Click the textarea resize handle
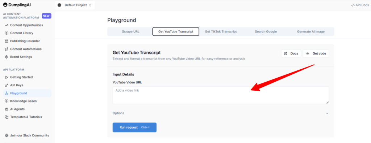The width and height of the screenshot is (371, 143). point(328,103)
